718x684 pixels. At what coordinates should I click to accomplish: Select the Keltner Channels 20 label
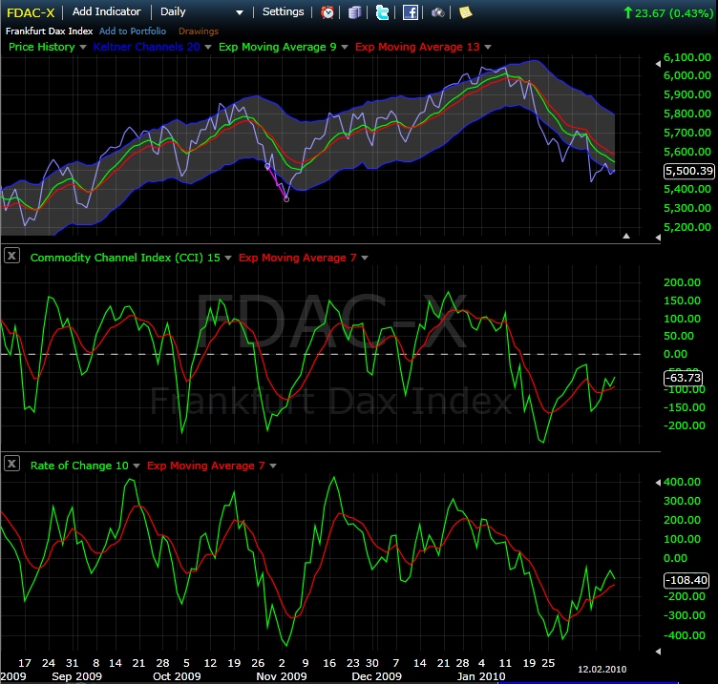pos(146,47)
